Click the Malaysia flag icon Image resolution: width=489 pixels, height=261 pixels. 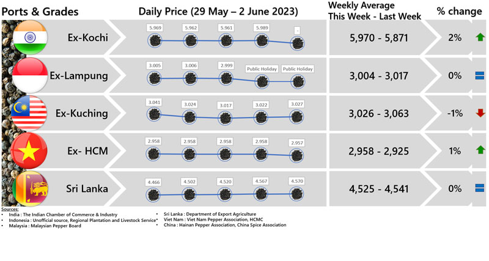pyautogui.click(x=29, y=113)
